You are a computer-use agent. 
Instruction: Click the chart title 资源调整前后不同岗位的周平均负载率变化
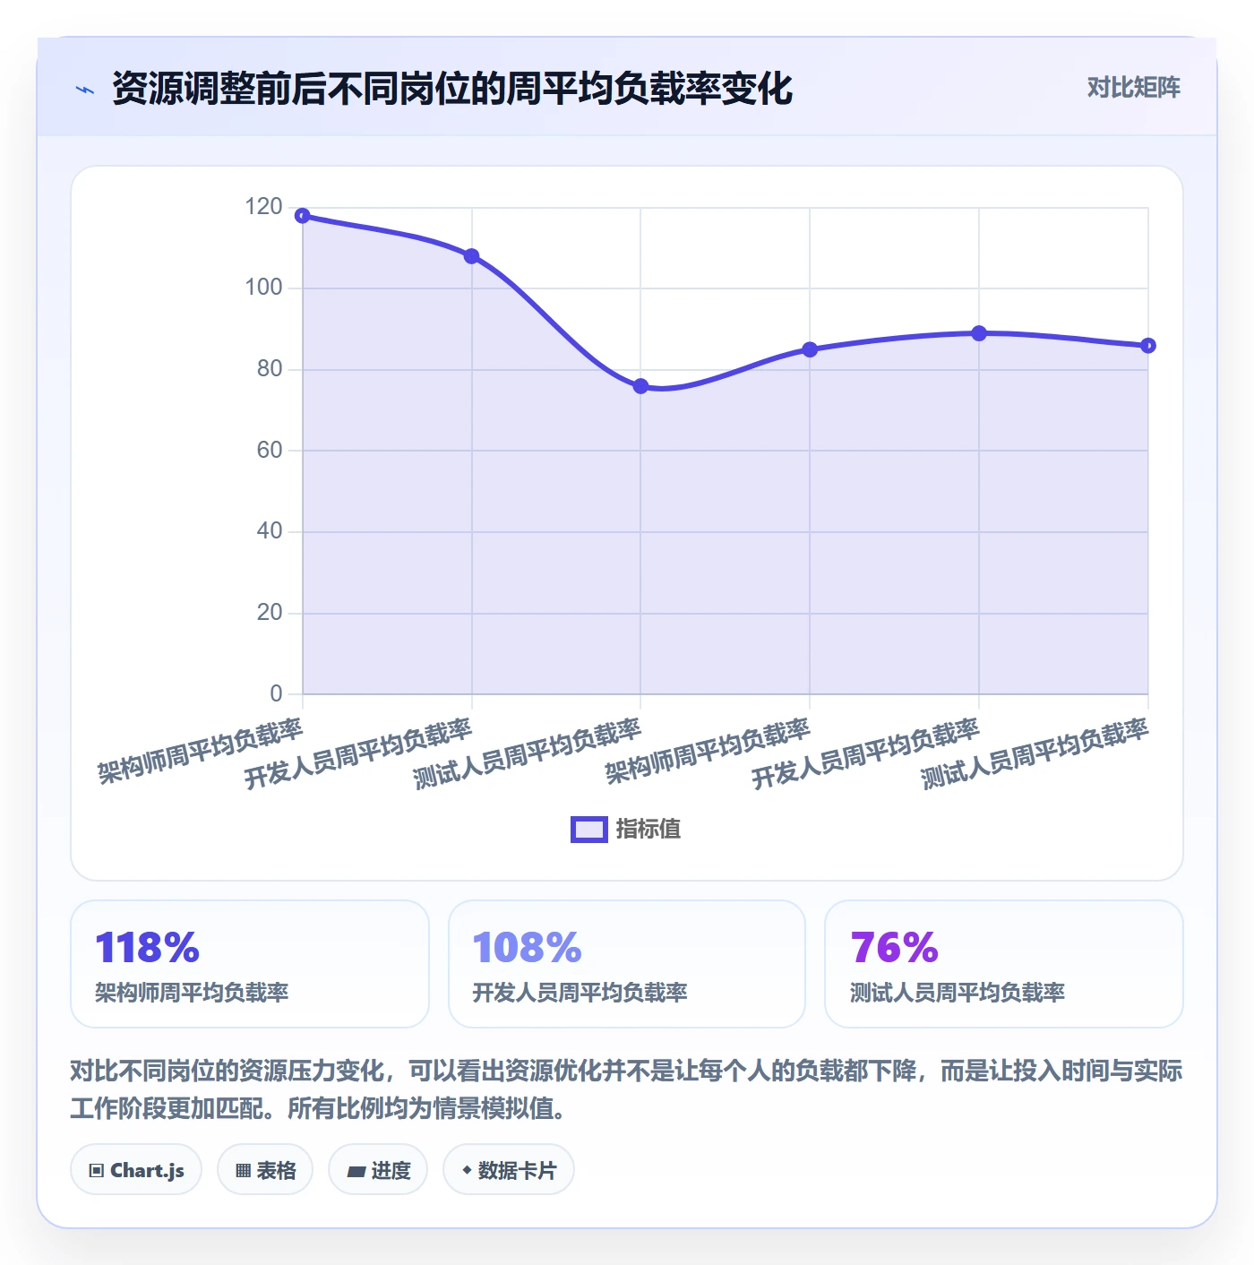point(452,89)
